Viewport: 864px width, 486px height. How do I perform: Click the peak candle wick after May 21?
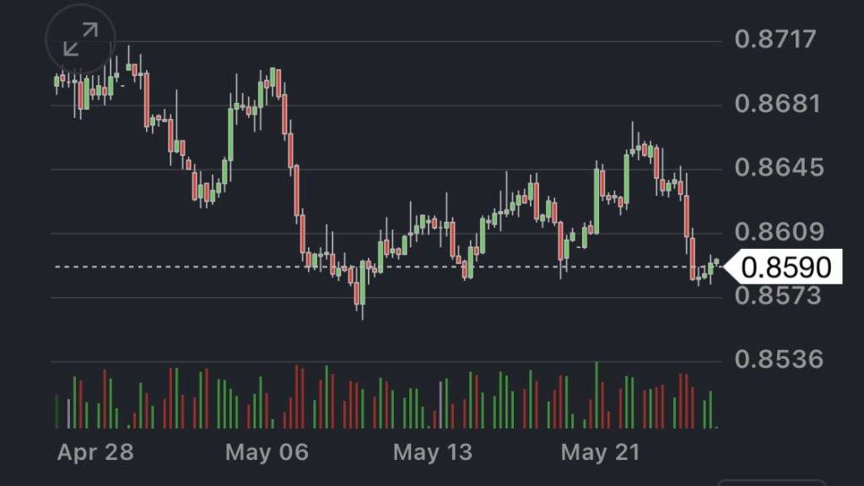tap(633, 128)
